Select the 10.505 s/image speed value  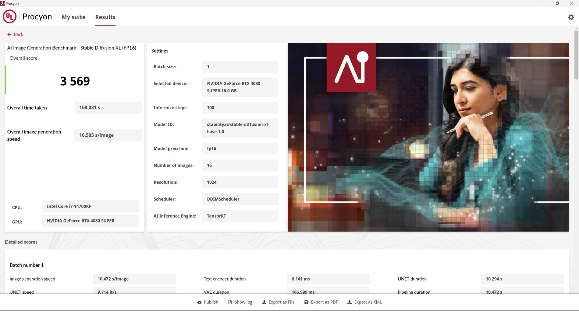pyautogui.click(x=108, y=135)
